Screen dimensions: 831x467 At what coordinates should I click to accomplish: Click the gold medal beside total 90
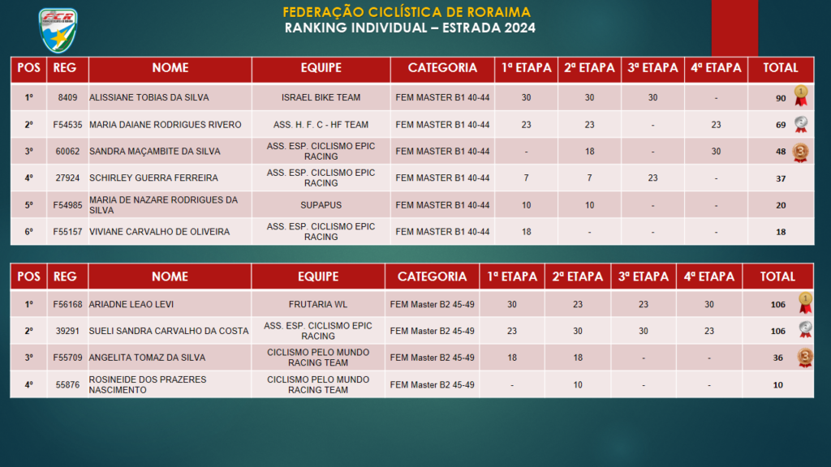(x=801, y=96)
